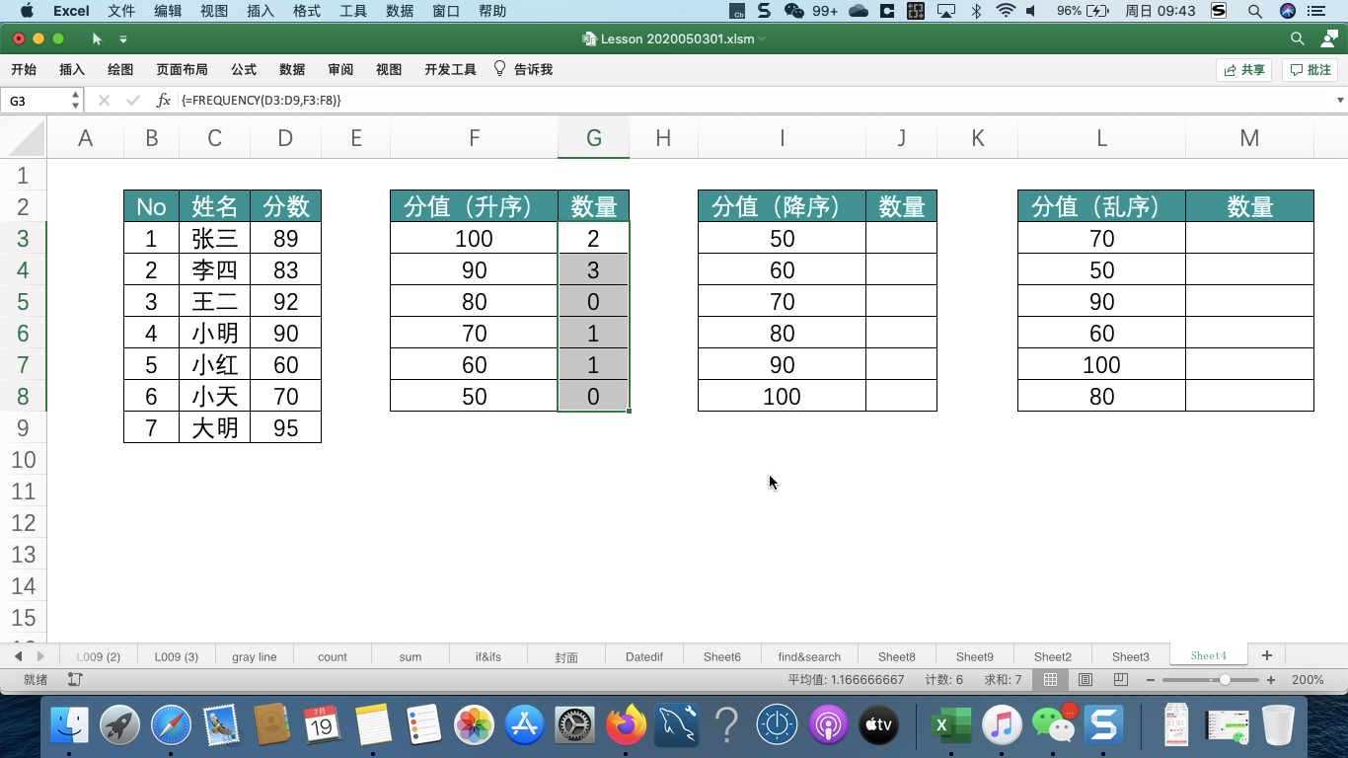This screenshot has width=1348, height=758.
Task: Select the cell with score 95
Action: 285,427
